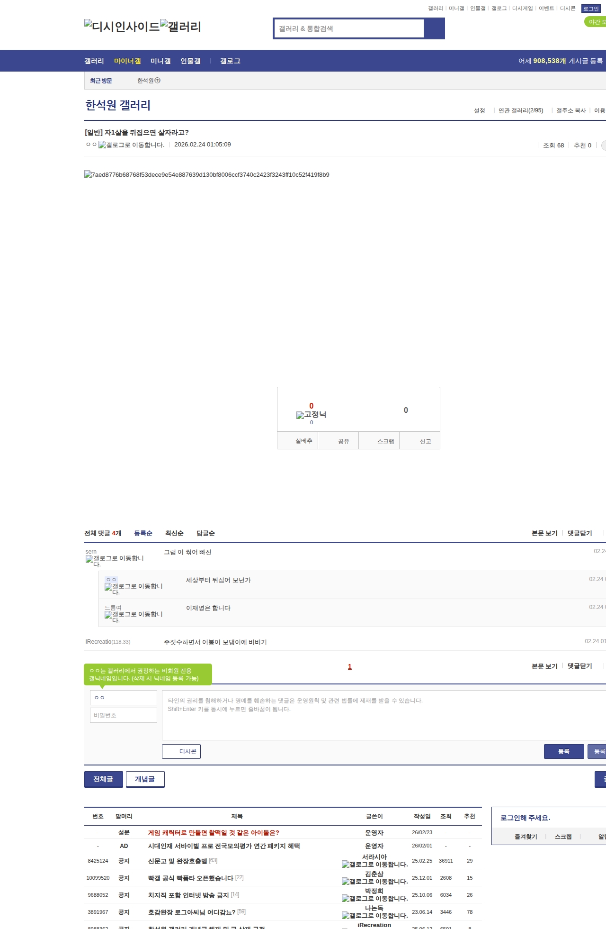Open gallog icon of reply author ㅇㅇ
The width and height of the screenshot is (606, 929).
pyautogui.click(x=134, y=589)
